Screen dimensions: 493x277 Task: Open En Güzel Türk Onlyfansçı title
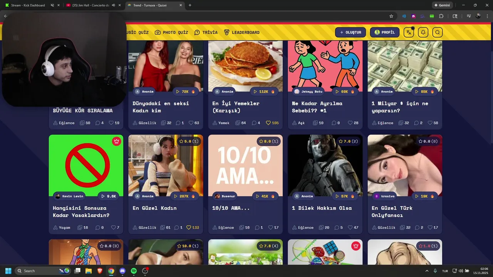coord(392,212)
